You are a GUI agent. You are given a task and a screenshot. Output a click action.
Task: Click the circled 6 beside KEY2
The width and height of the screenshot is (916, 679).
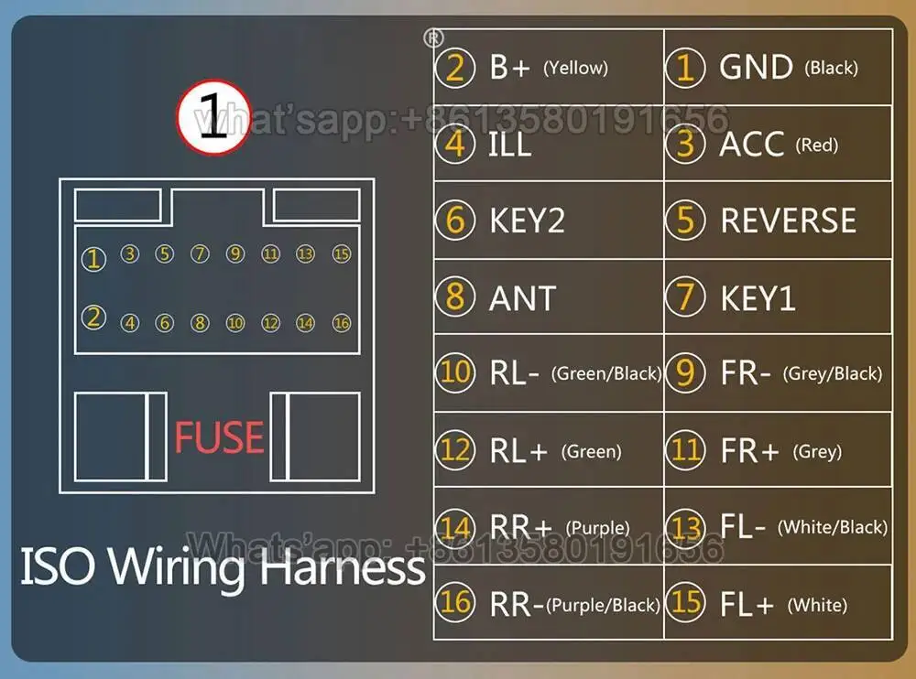click(455, 221)
